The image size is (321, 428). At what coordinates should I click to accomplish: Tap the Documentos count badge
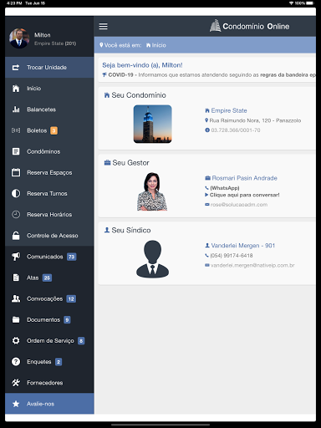click(x=67, y=320)
